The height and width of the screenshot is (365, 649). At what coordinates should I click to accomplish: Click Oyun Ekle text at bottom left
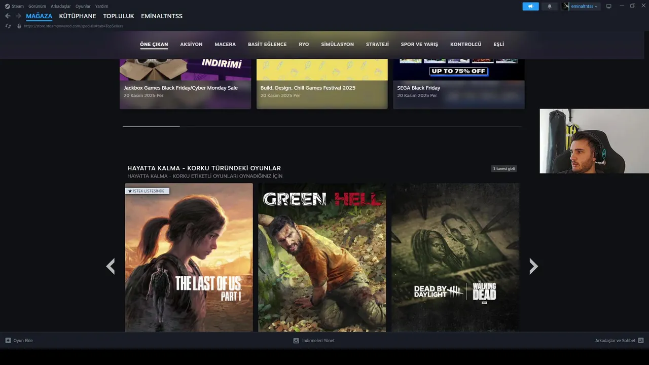[x=23, y=341]
